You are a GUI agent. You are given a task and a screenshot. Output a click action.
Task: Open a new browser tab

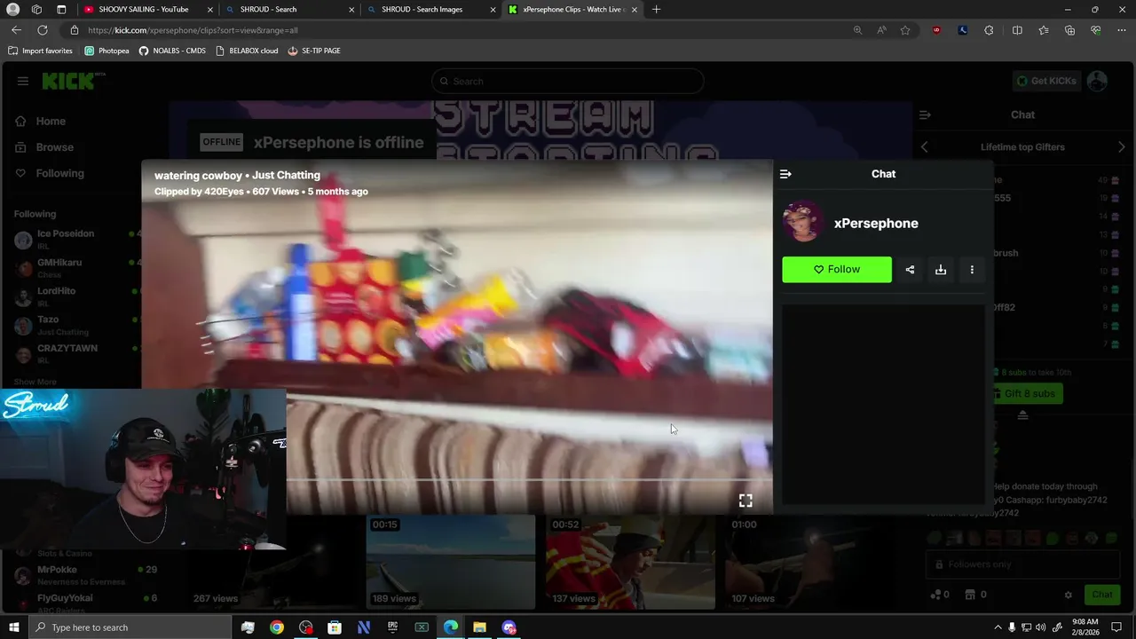click(656, 10)
